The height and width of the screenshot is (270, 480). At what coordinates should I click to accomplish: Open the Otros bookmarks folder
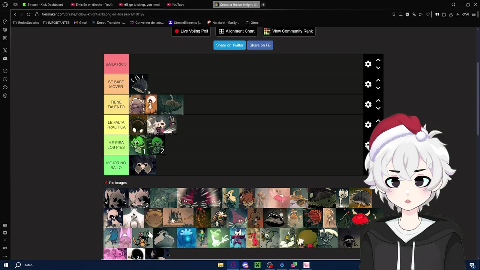252,22
